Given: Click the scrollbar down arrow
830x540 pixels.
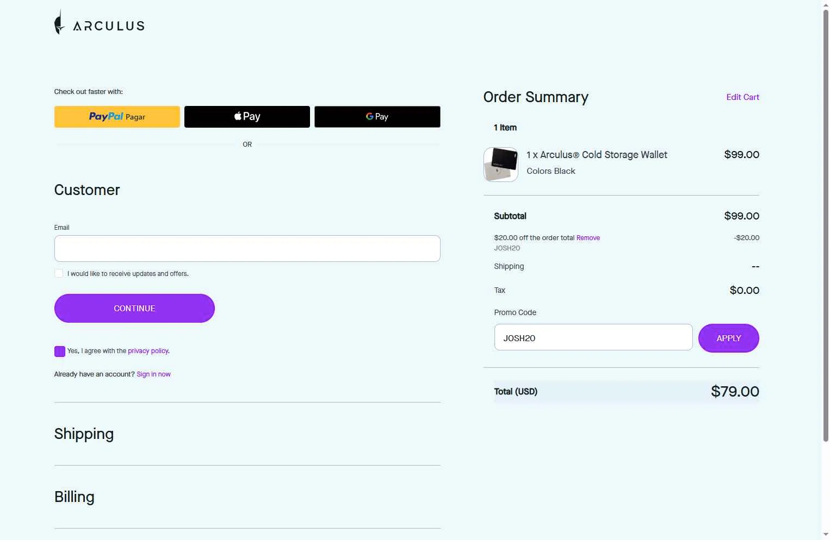Looking at the screenshot, I should 826,535.
